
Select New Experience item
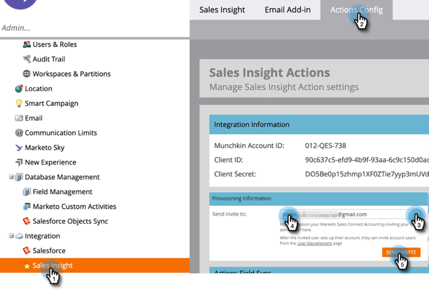(50, 162)
